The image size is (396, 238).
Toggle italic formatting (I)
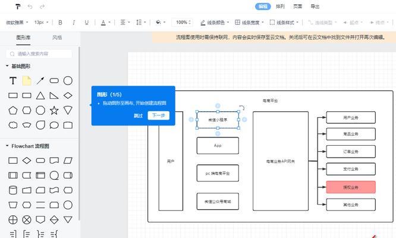pyautogui.click(x=74, y=23)
